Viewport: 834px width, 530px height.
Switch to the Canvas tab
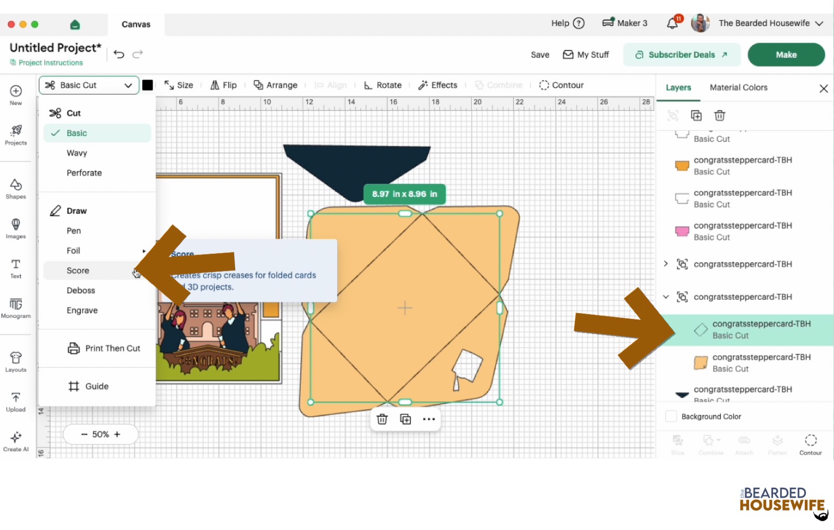click(136, 24)
